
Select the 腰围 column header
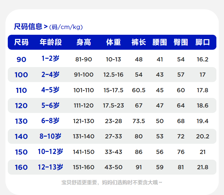point(160,42)
